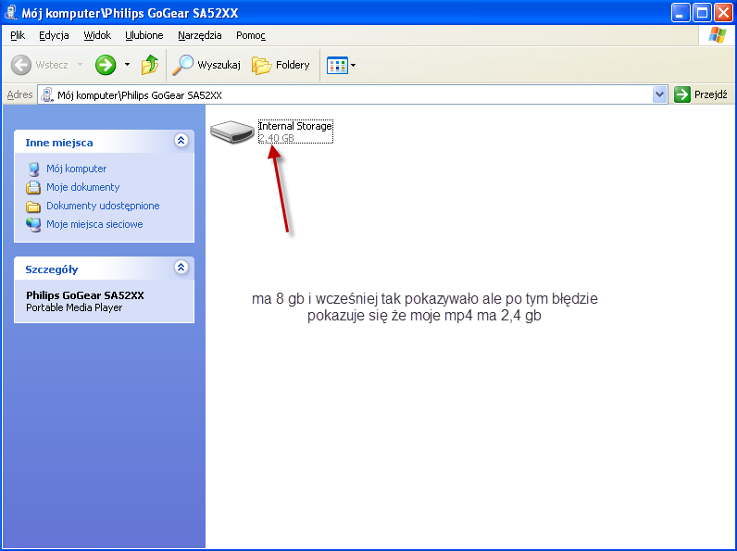Image resolution: width=737 pixels, height=551 pixels.
Task: Click the Windows flag logo
Action: [717, 35]
